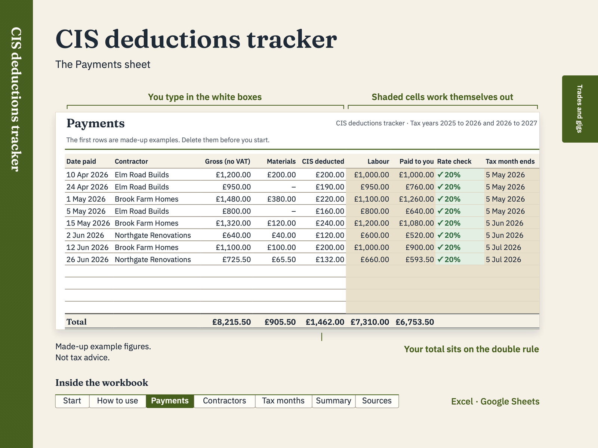Image resolution: width=598 pixels, height=448 pixels.
Task: Go to the Tax months tab
Action: point(283,401)
